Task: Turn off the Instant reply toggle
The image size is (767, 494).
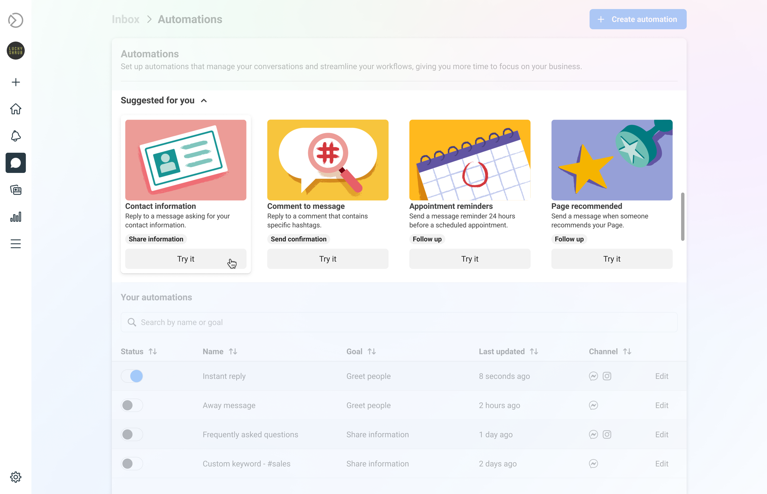Action: 132,376
